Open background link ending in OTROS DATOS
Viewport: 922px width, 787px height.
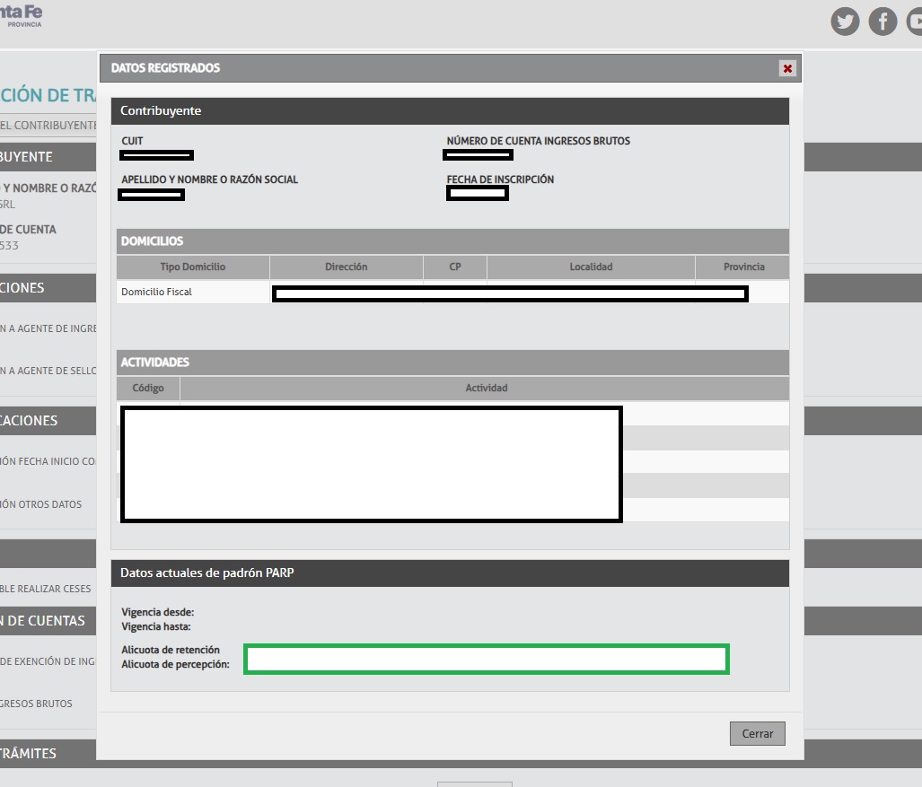point(40,504)
